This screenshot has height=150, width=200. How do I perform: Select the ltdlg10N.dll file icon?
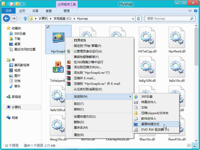147,67
